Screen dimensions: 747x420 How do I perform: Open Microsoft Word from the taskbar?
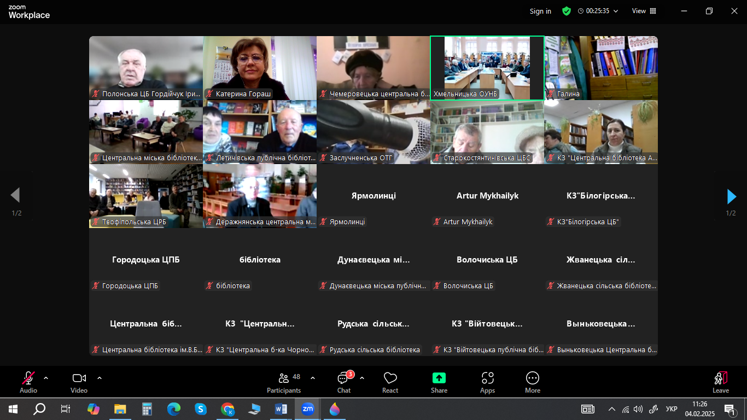click(281, 409)
